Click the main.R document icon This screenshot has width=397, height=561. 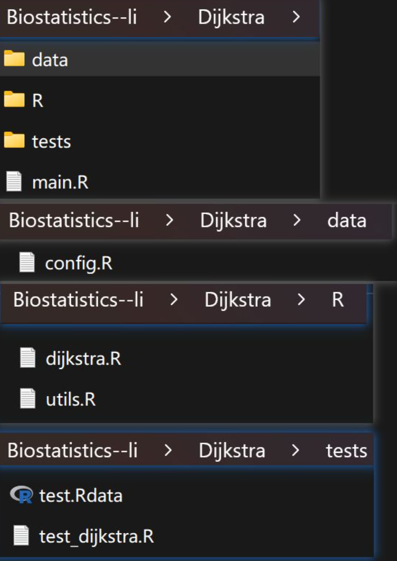[x=14, y=181]
